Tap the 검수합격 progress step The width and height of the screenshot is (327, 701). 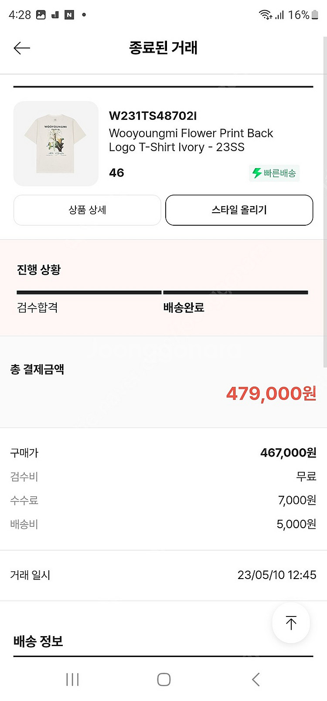coord(37,308)
